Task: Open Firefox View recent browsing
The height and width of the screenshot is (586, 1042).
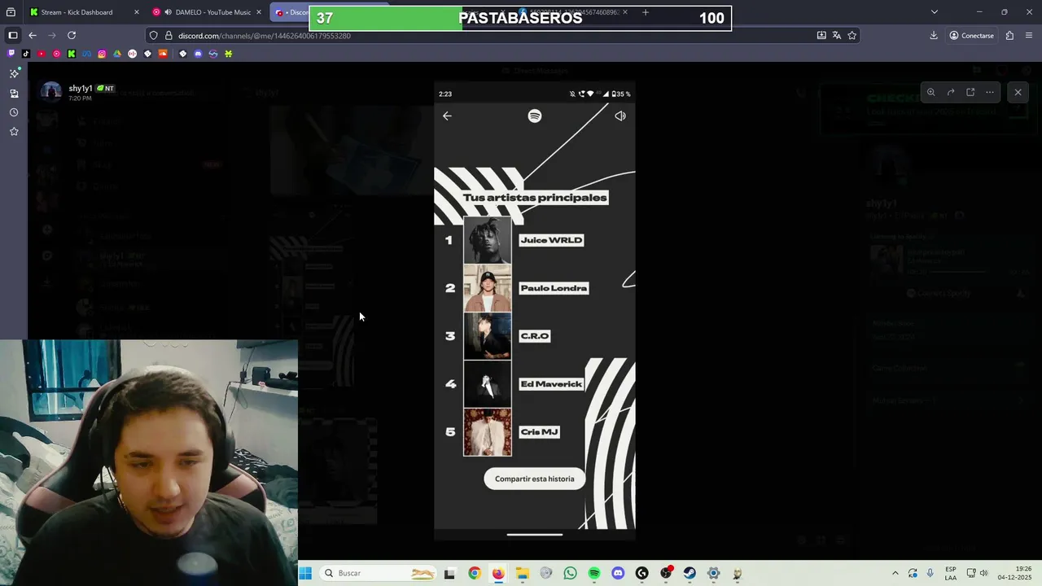Action: pyautogui.click(x=11, y=12)
